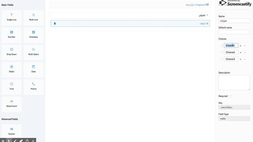Screen dimensions: 253x142
Task: Close the Screencastify recording toolbar
Action: [33, 141]
